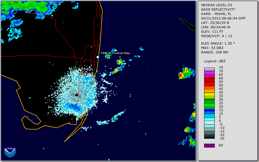Select 'RANGE: 248 NM' text

point(214,52)
